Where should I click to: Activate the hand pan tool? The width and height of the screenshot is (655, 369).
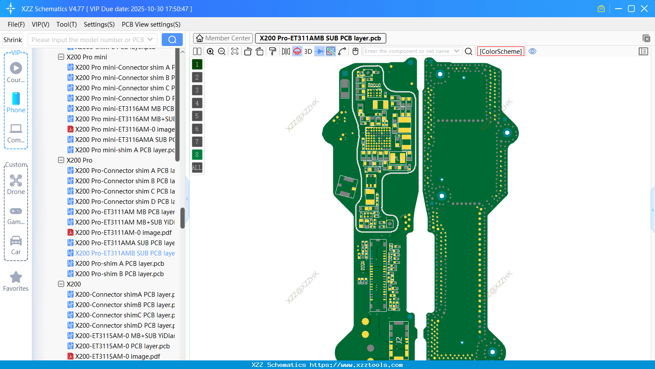[355, 51]
